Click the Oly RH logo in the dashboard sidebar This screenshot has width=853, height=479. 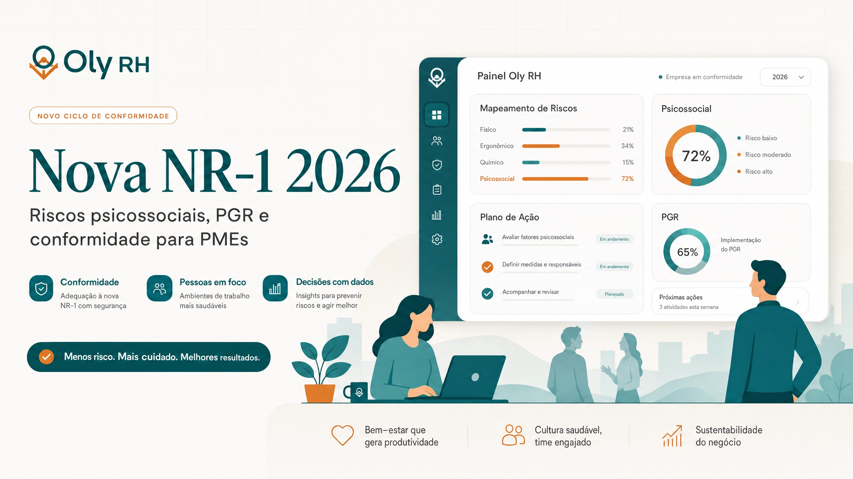click(437, 78)
